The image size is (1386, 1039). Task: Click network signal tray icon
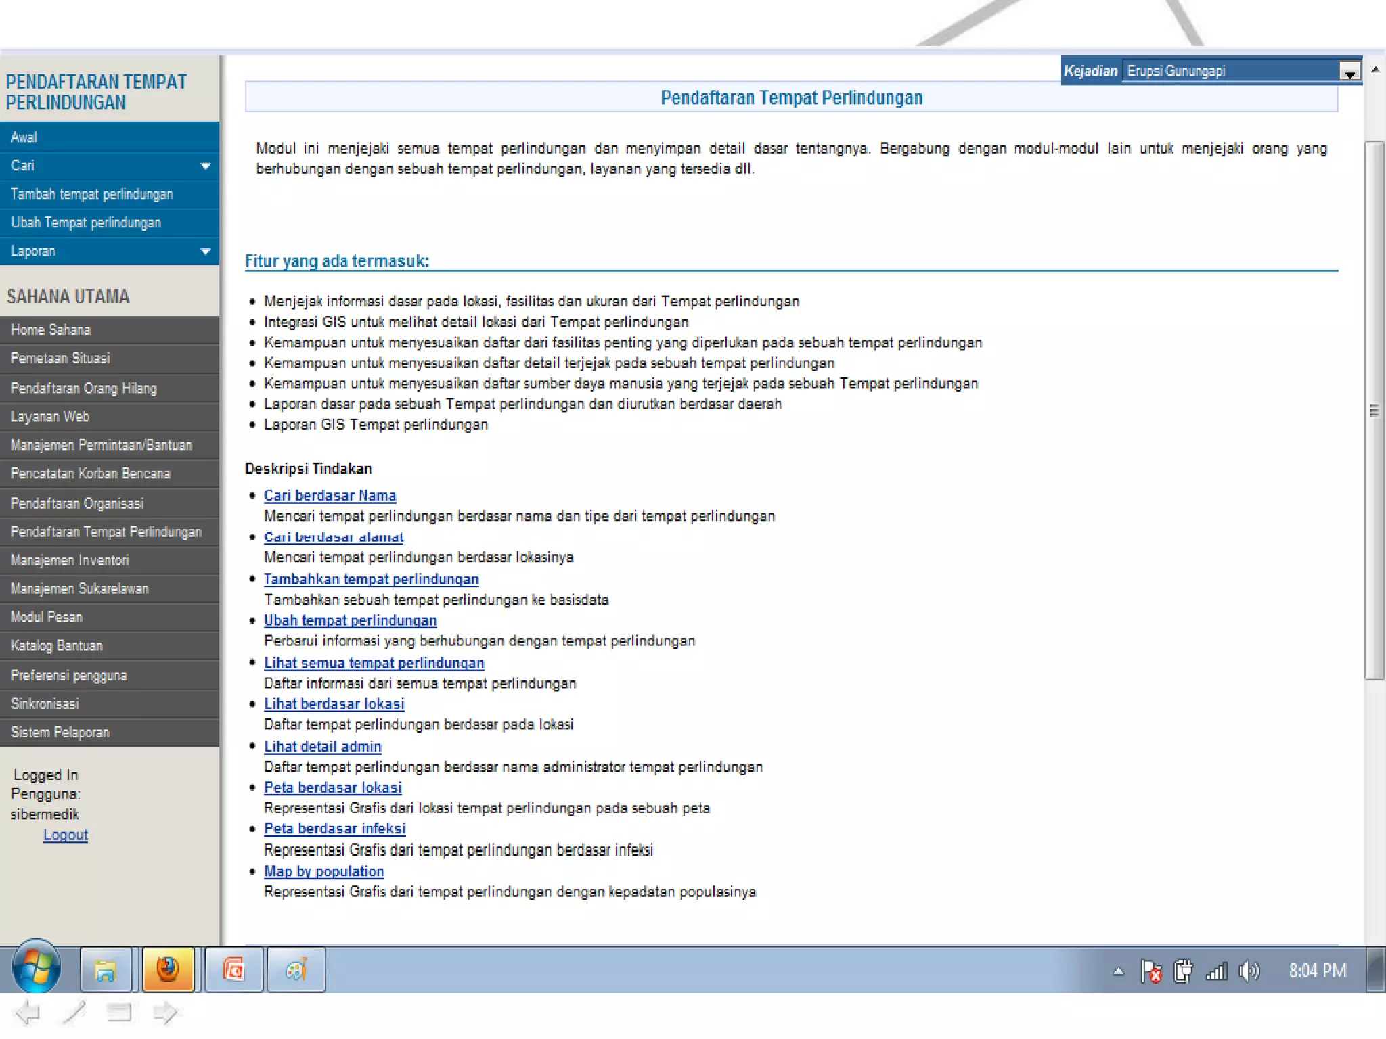1216,971
